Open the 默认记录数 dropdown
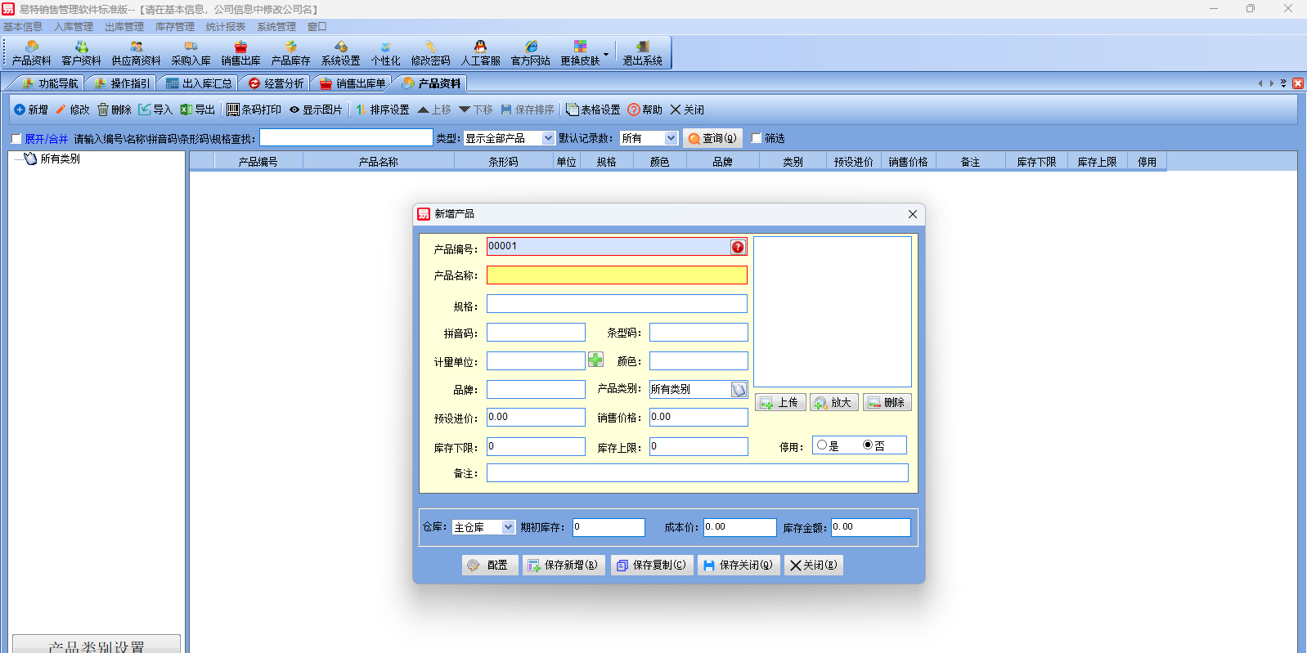1307x653 pixels. (x=671, y=138)
